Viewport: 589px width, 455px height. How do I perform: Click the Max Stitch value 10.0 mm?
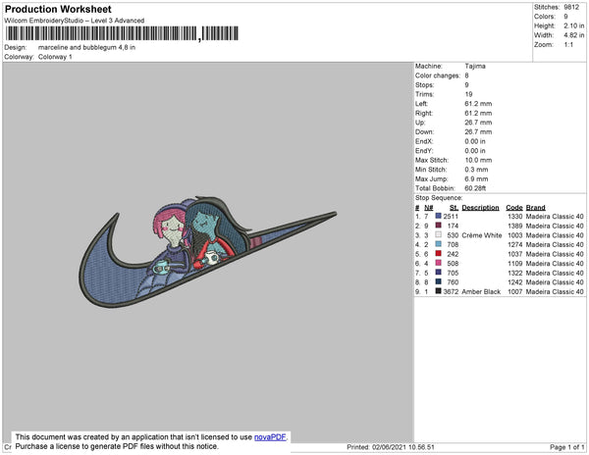[x=478, y=160]
